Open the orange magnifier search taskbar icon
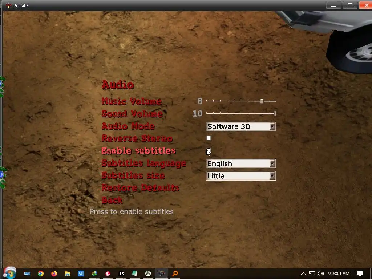 [175, 274]
